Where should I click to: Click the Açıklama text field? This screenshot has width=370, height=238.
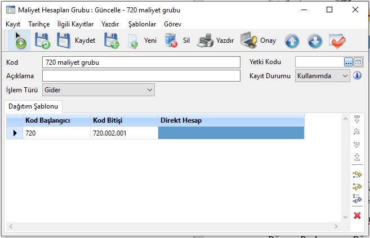(x=141, y=76)
